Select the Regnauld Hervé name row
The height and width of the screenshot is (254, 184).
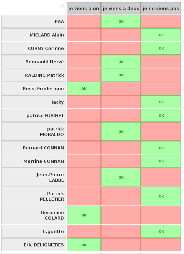pyautogui.click(x=34, y=62)
